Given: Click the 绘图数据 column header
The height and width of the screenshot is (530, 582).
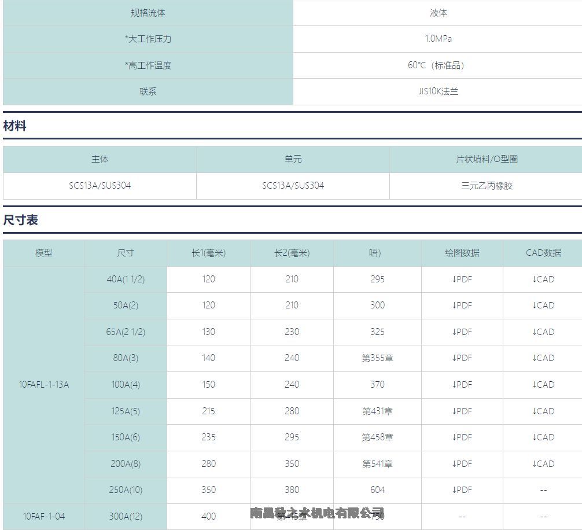Looking at the screenshot, I should [462, 253].
